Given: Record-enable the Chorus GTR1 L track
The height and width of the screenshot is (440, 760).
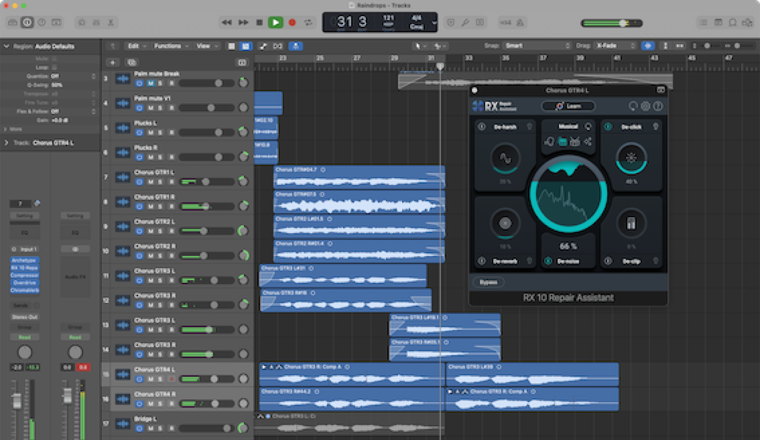Looking at the screenshot, I should tap(172, 182).
